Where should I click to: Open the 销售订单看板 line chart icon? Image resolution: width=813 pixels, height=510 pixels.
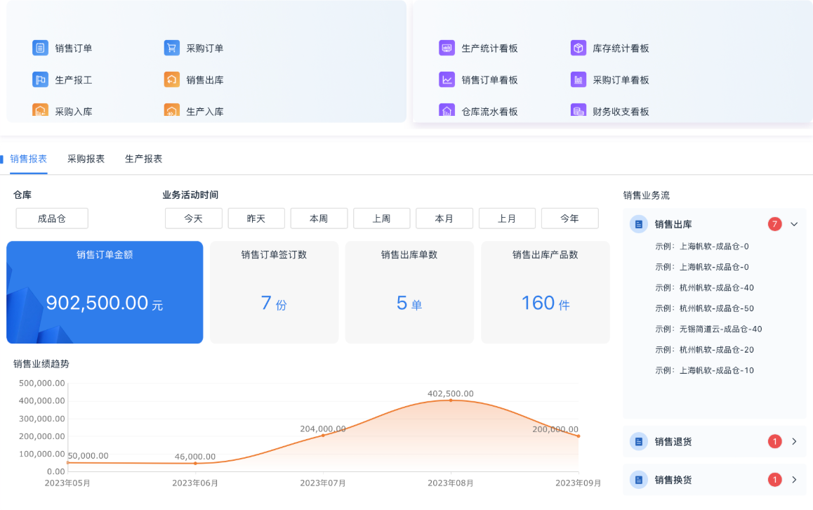tap(447, 80)
